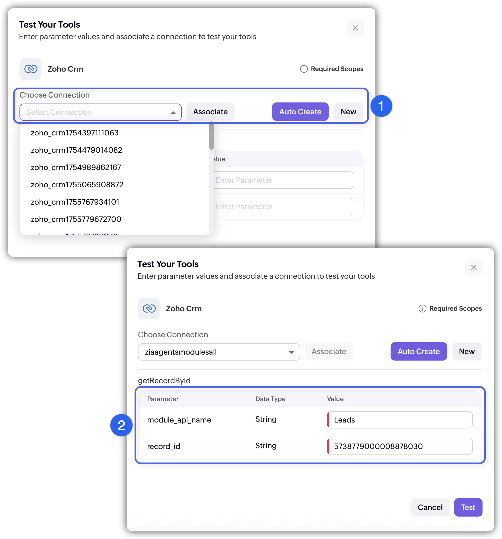The height and width of the screenshot is (539, 502).
Task: Click info icon beside upper Required Scopes
Action: (304, 69)
